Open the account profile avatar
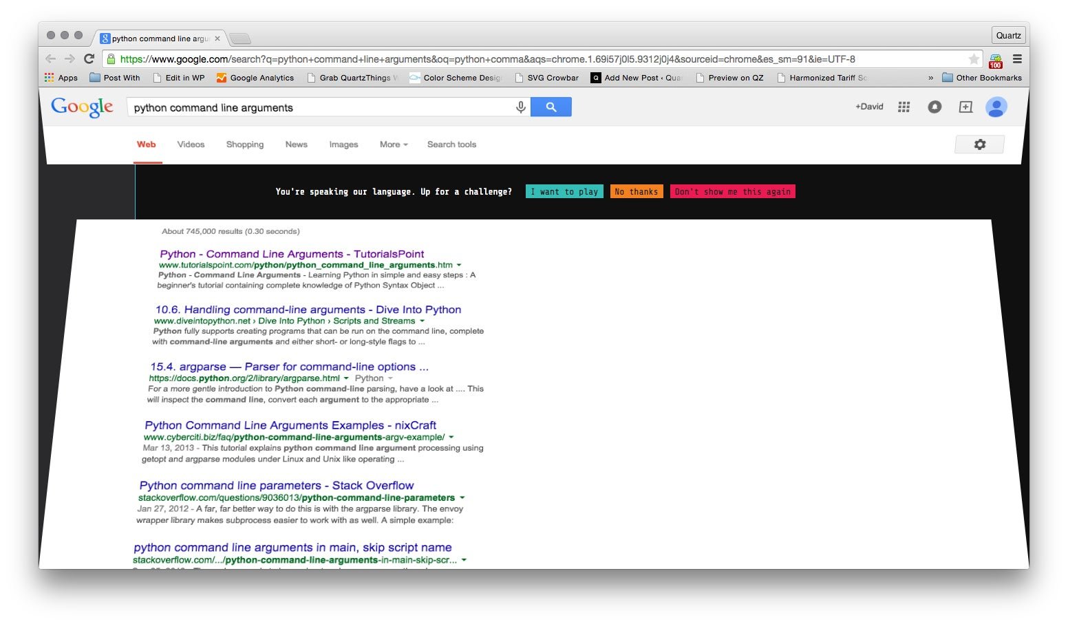Image resolution: width=1068 pixels, height=624 pixels. click(x=996, y=107)
